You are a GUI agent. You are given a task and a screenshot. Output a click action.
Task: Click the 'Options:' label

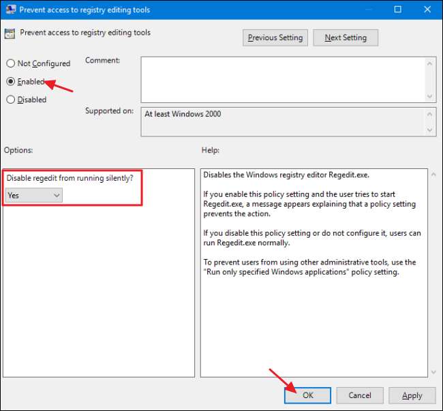[x=18, y=150]
